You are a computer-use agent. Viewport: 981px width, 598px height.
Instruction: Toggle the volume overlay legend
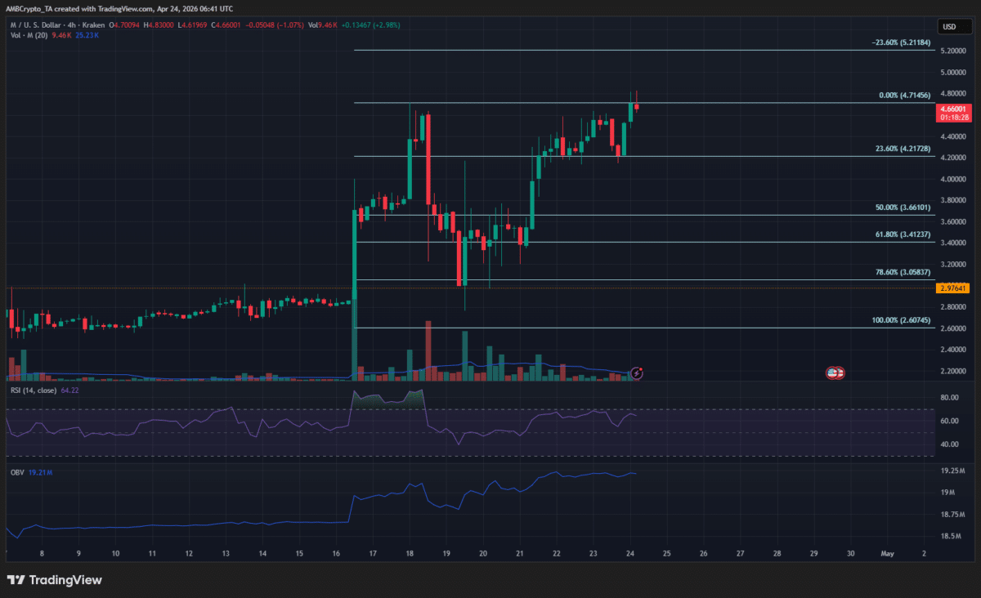click(x=31, y=35)
